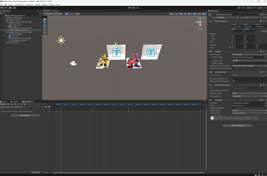
Task: Toggle the Static checkbox in Inspector
Action: [259, 15]
